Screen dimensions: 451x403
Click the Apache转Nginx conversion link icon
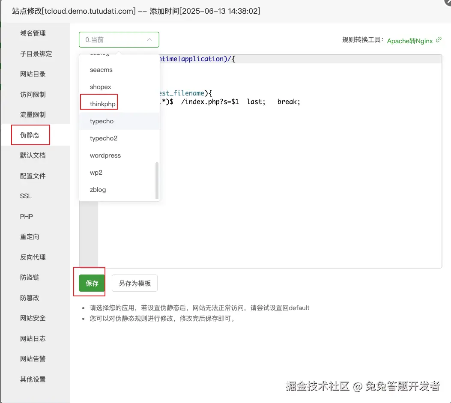tap(438, 41)
